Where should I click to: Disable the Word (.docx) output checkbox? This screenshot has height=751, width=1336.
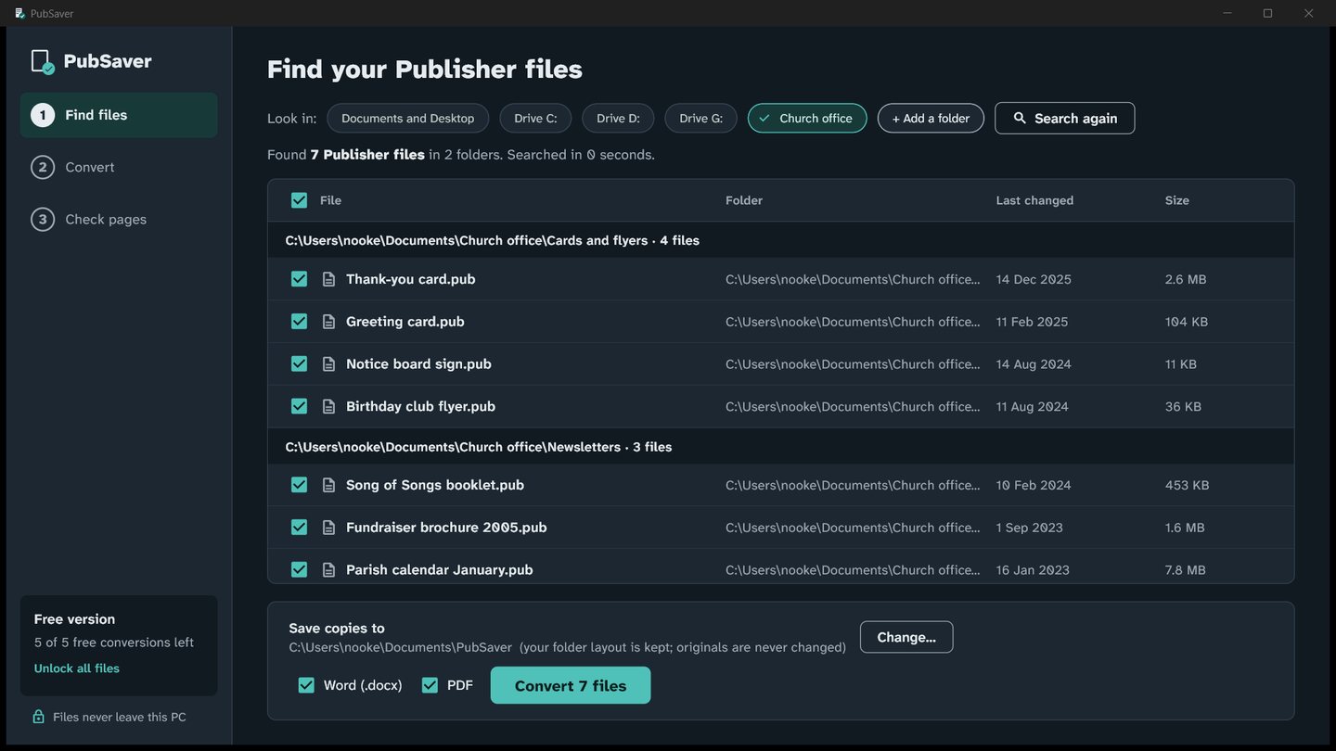[306, 685]
